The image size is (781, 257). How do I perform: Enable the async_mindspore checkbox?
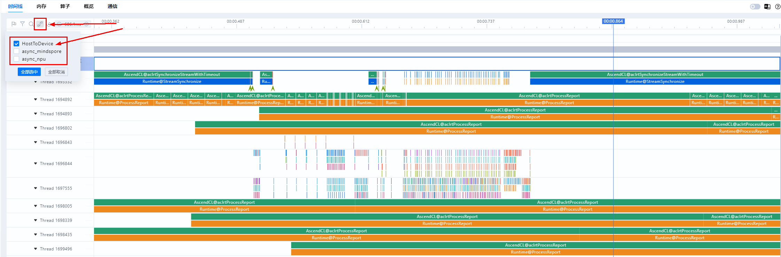click(16, 51)
